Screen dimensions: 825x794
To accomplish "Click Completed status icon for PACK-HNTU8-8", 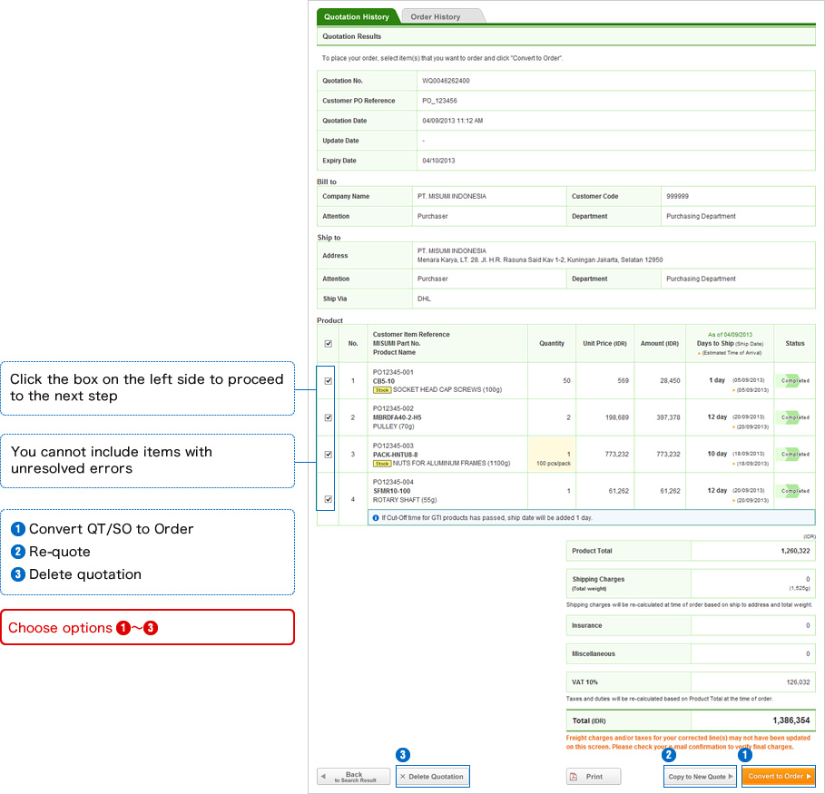I will [795, 454].
